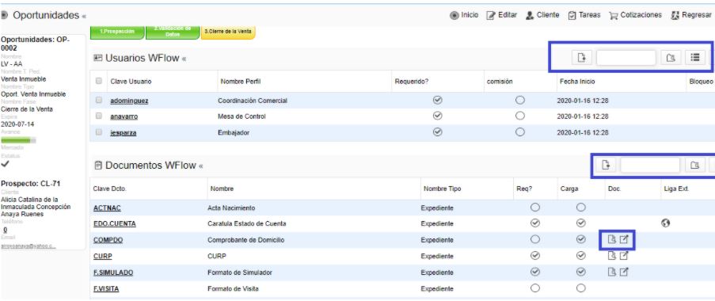Tick the checkbox for anavarro row
The image size is (715, 301).
(x=98, y=116)
